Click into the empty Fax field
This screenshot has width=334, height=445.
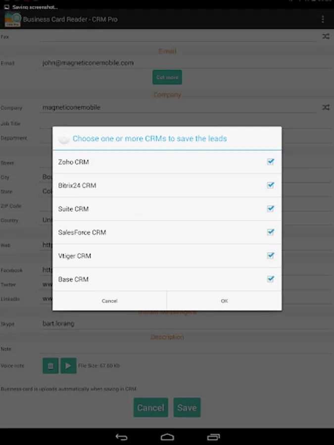click(178, 37)
